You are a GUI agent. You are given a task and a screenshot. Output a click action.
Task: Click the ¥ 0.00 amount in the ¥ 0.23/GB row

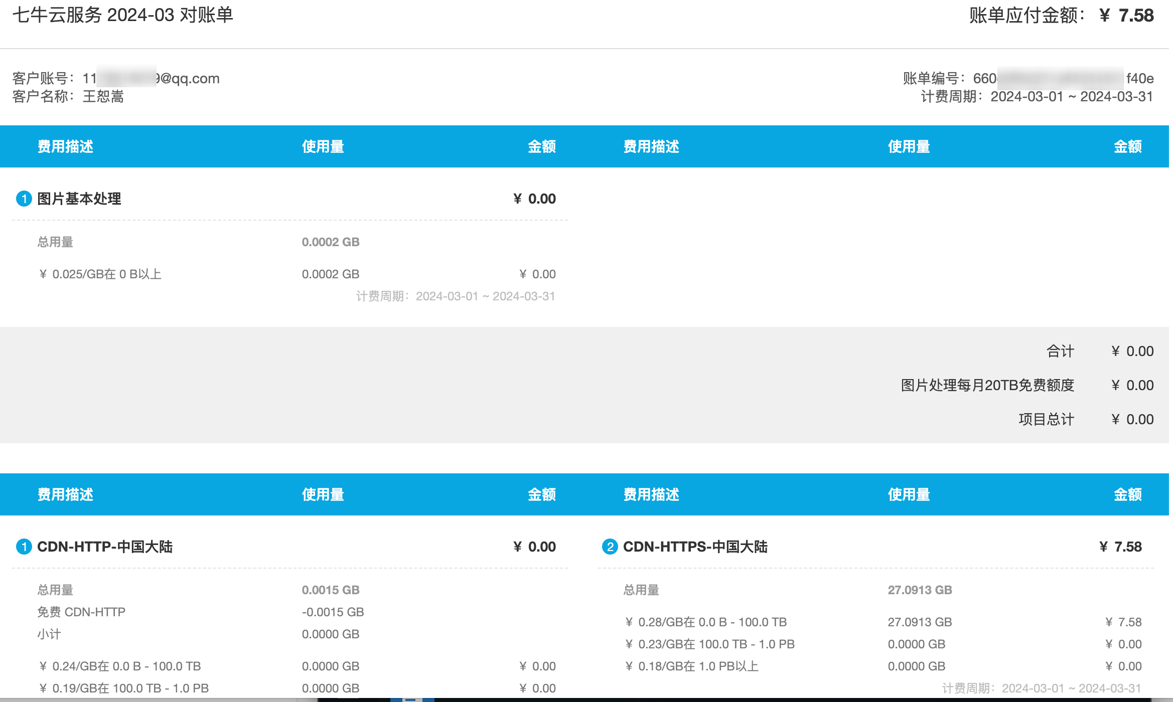click(1123, 644)
